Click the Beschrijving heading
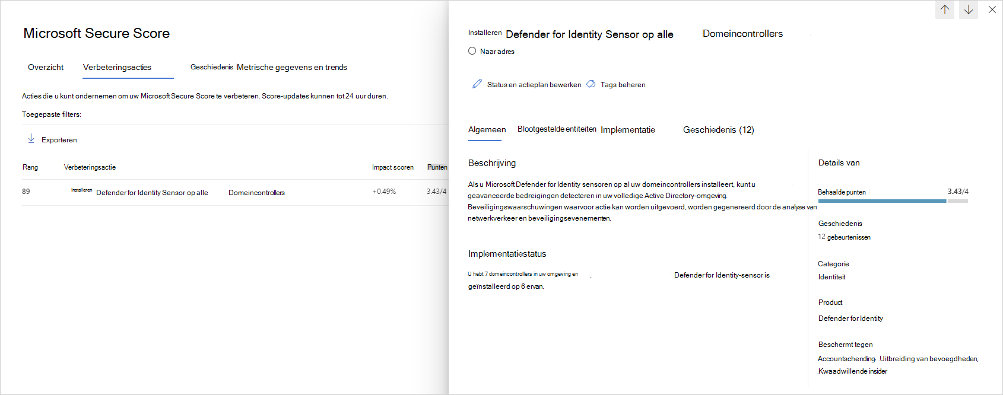Screen dimensions: 1003x395 click(492, 163)
